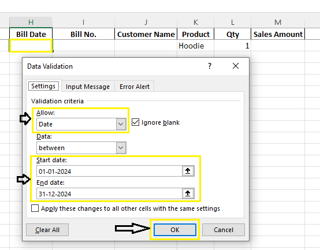Select the empty cell under Bill No.

click(84, 46)
